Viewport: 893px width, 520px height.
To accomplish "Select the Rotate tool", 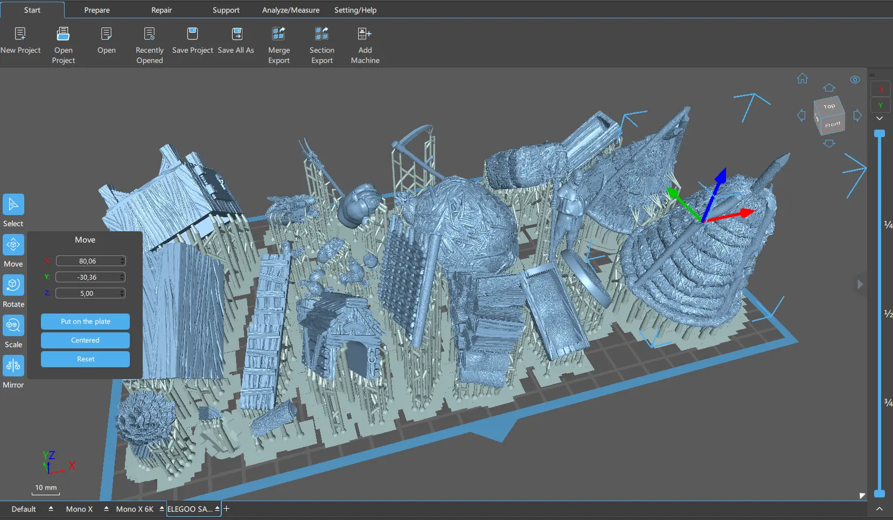I will [13, 285].
